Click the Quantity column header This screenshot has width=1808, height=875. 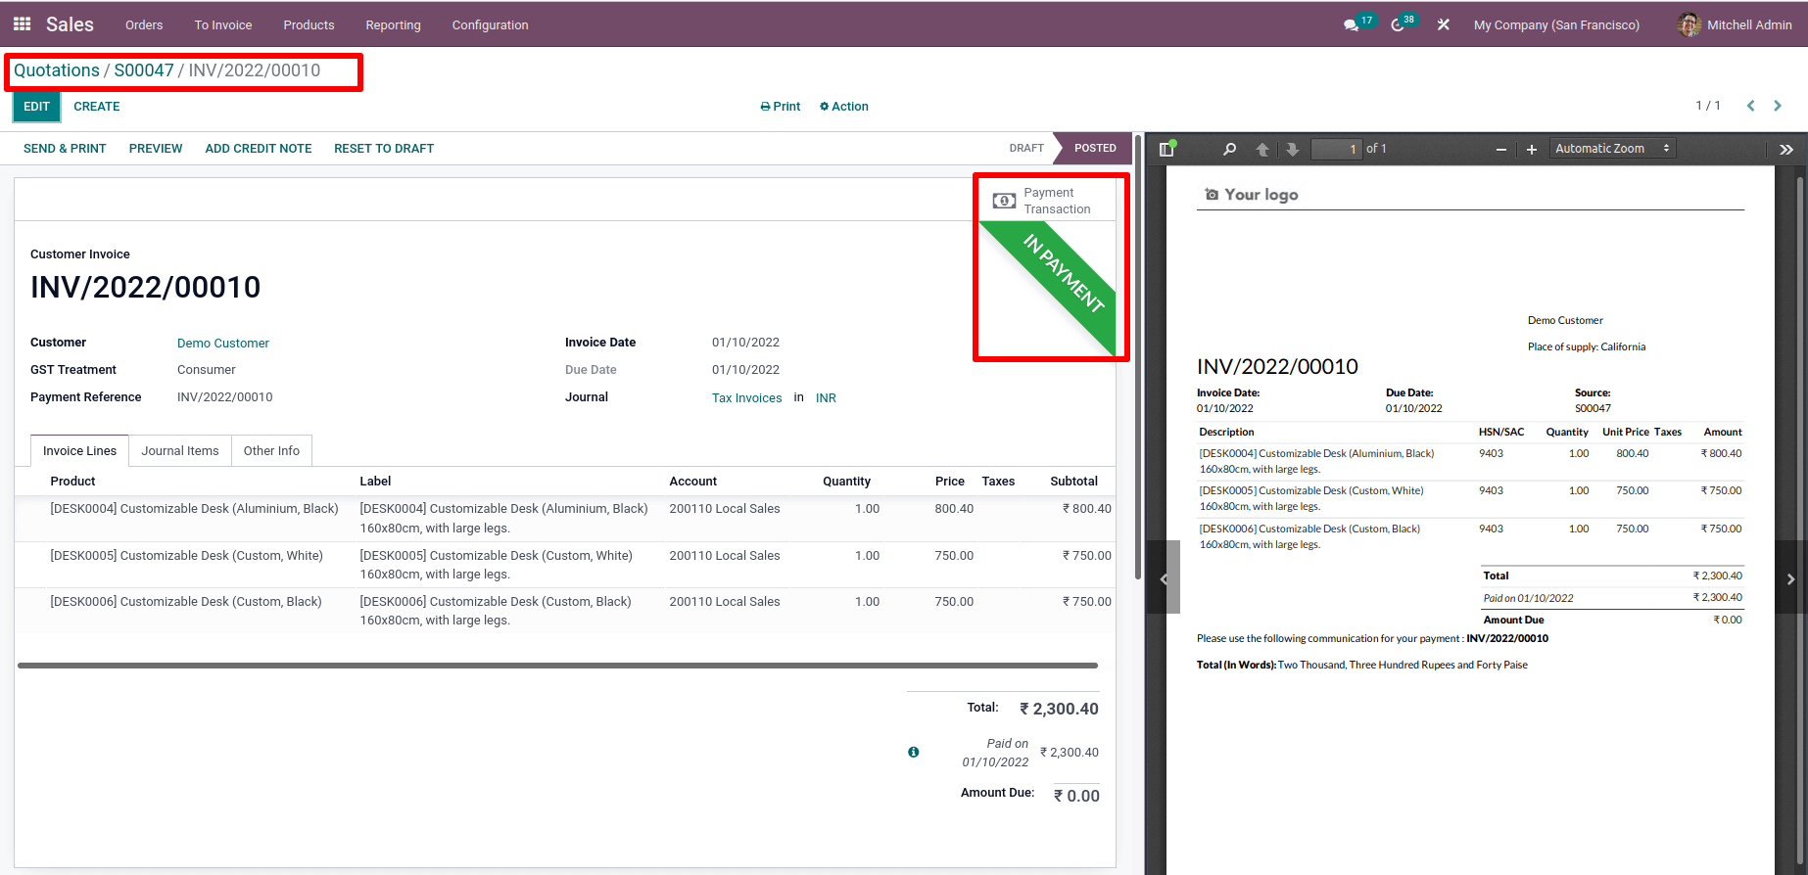846,481
